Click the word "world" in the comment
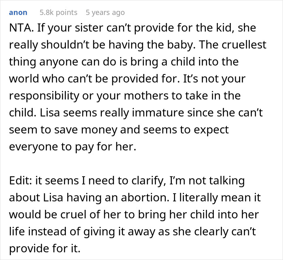Screen dimensions: 283x260 tap(24, 79)
